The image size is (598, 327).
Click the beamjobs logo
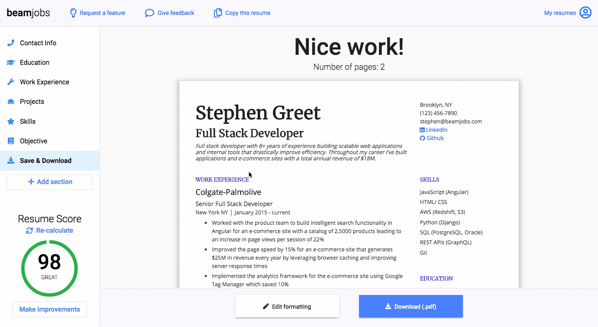tap(28, 13)
